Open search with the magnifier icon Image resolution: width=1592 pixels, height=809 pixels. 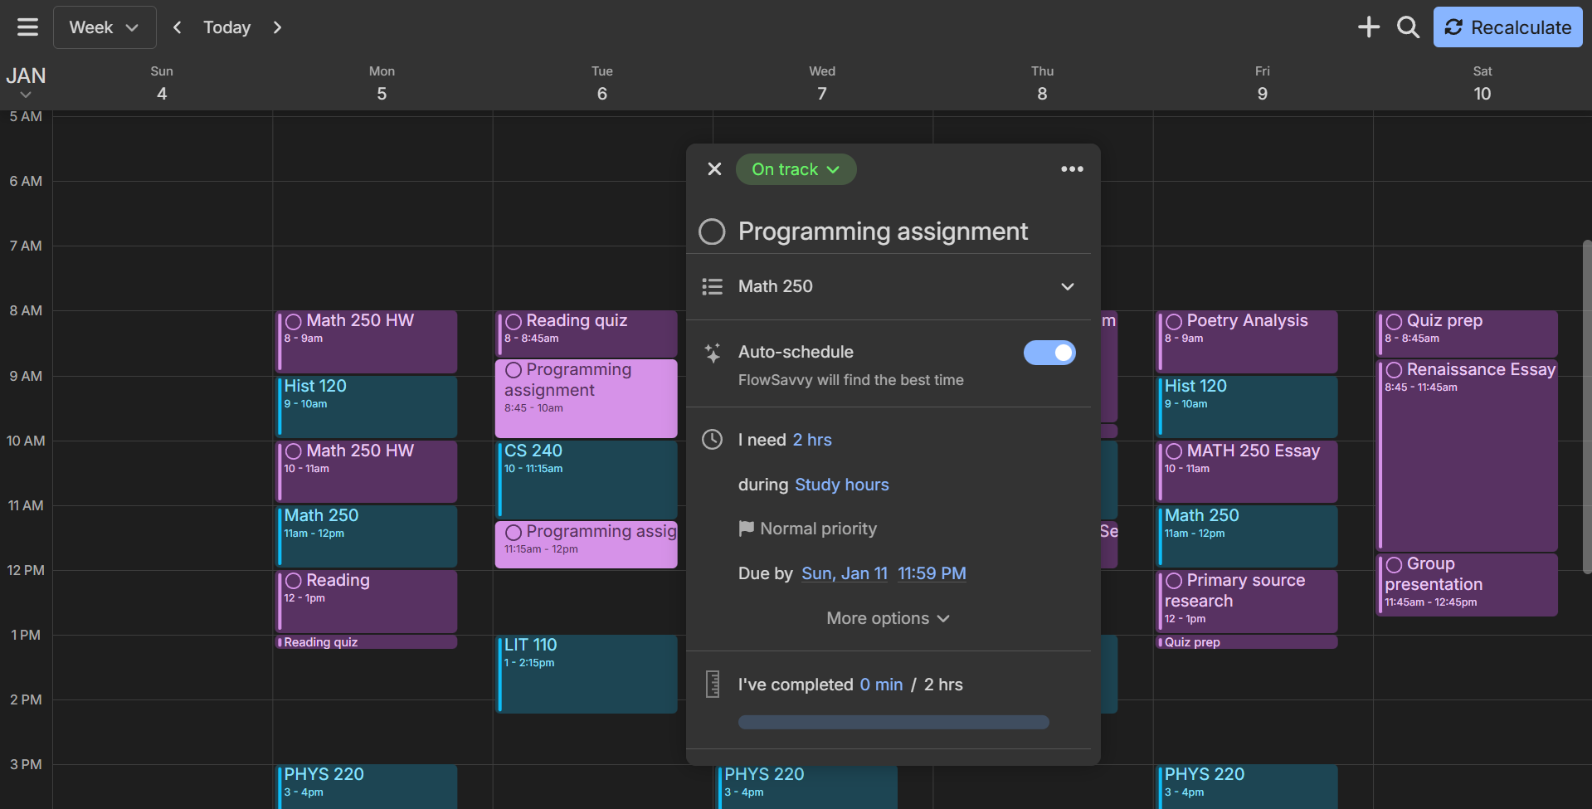pyautogui.click(x=1408, y=27)
